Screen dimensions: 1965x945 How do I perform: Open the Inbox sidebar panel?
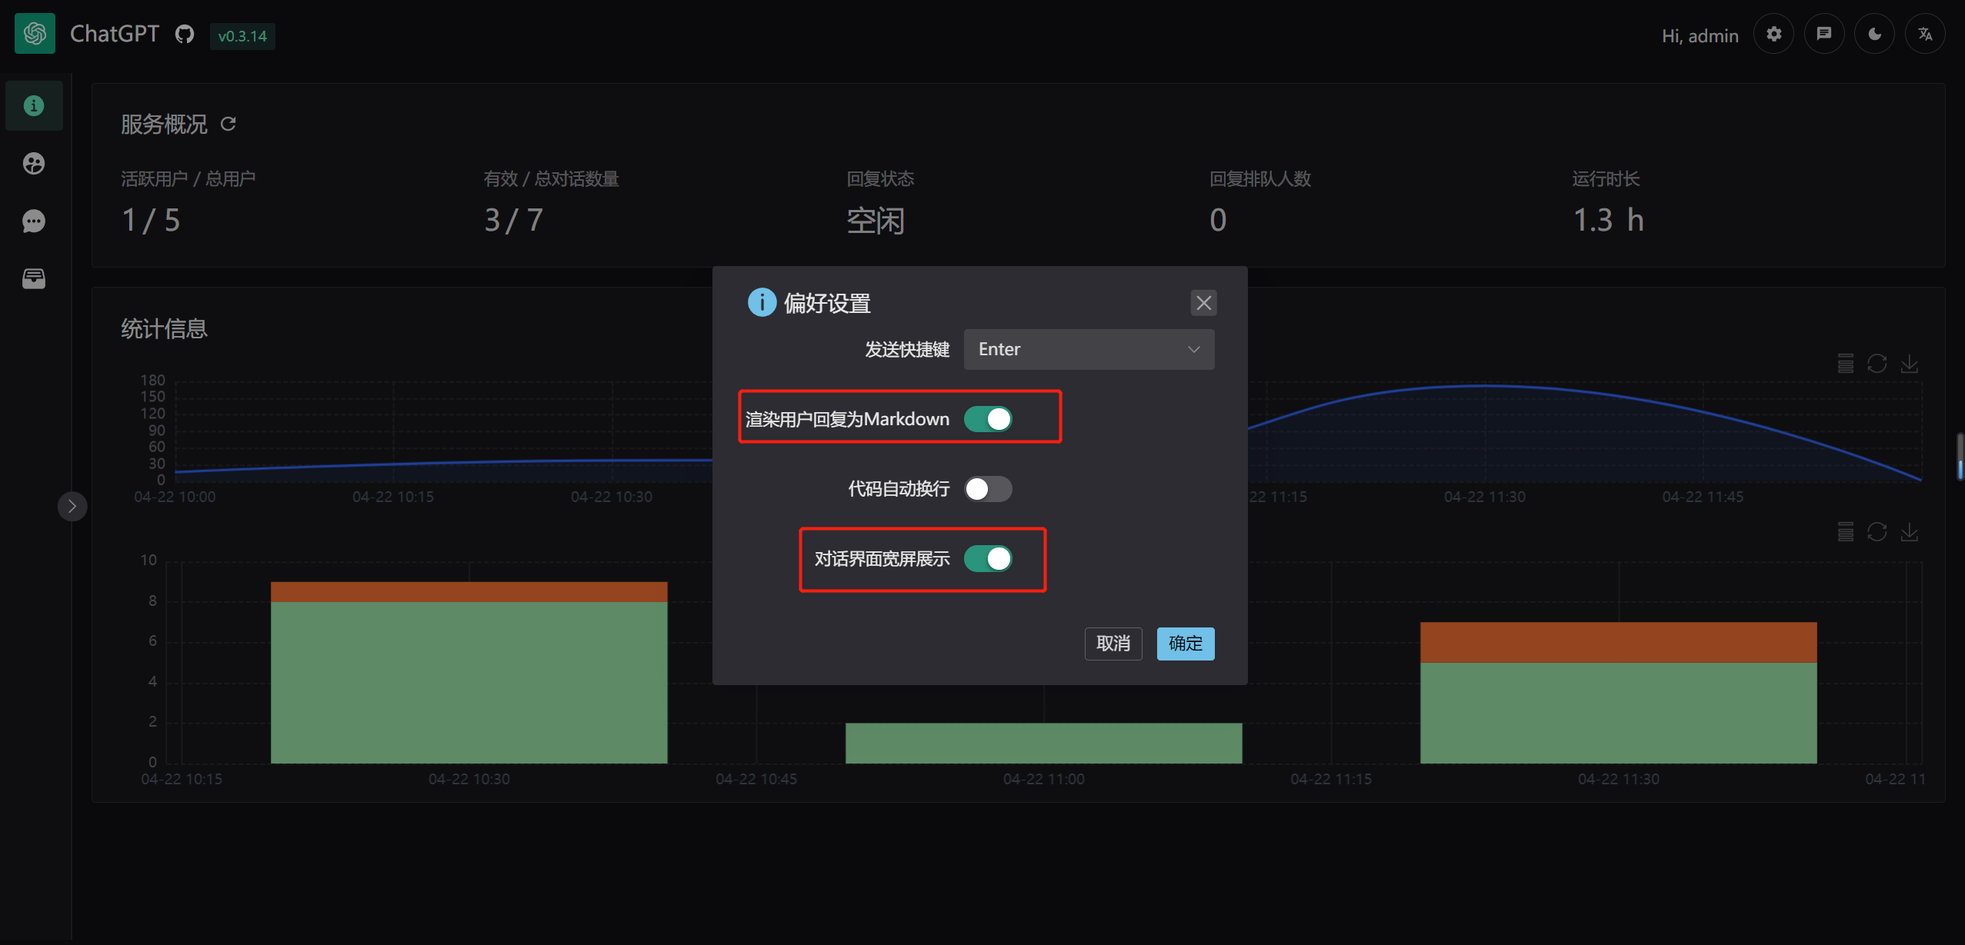[35, 278]
